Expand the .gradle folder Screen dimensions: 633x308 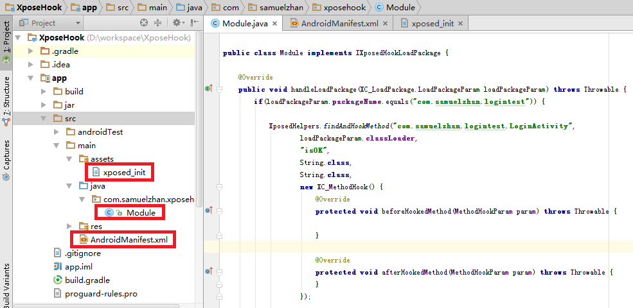pos(31,51)
